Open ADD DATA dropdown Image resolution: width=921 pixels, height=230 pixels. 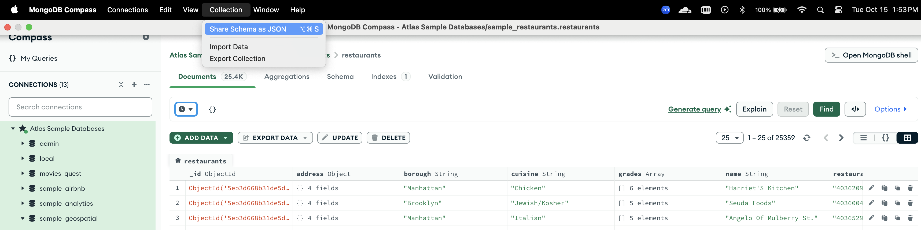pyautogui.click(x=201, y=138)
